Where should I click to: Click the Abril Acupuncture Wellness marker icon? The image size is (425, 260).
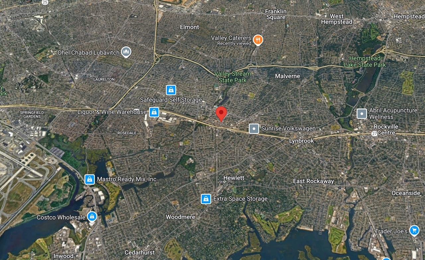coord(362,113)
